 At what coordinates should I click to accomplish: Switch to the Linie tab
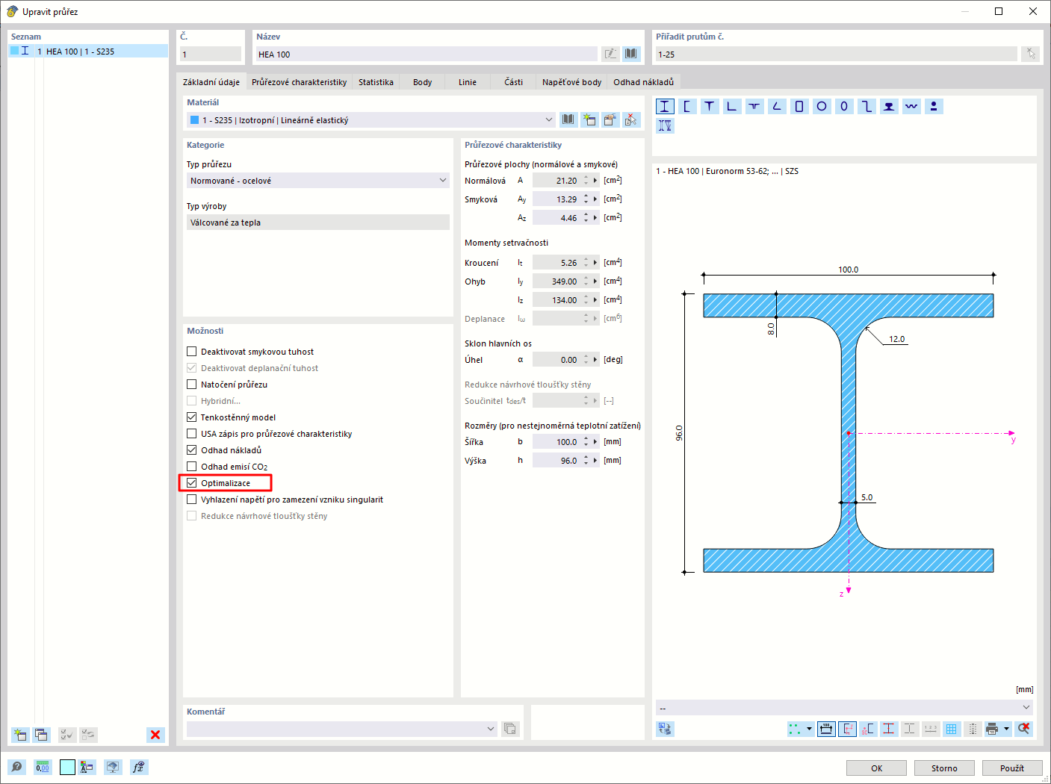click(x=468, y=82)
